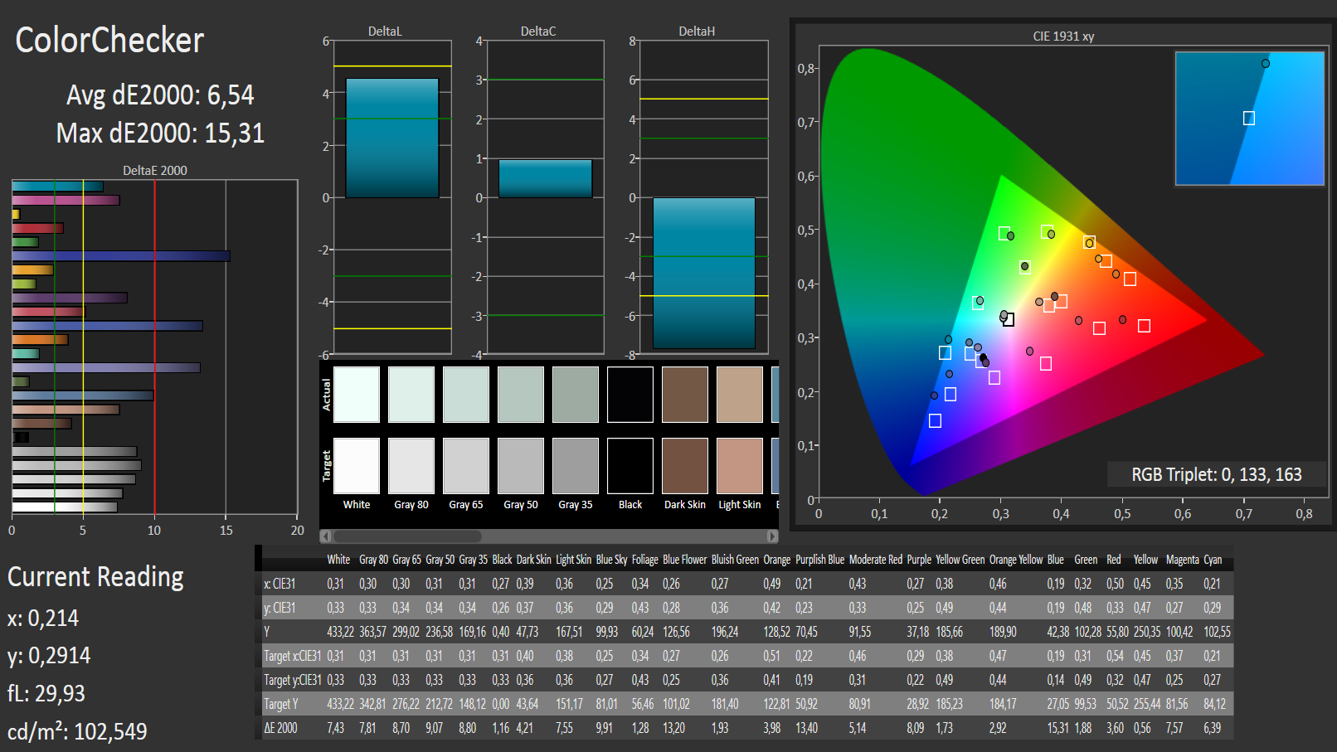
Task: Click the Target x:CIE31 row label
Action: pyautogui.click(x=292, y=656)
